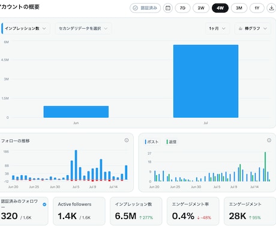Click the -48% engagement rate change value
This screenshot has width=276, height=228.
click(x=204, y=217)
